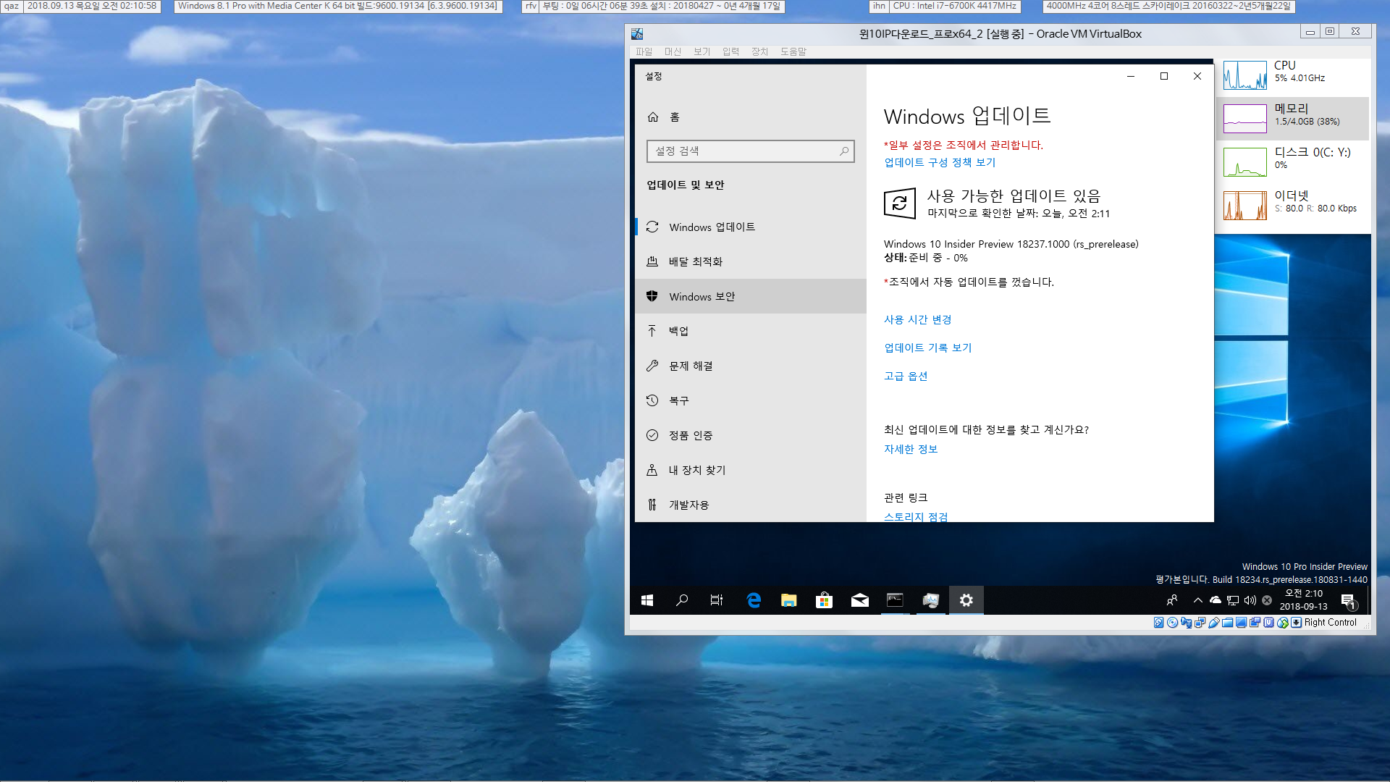Viewport: 1390px width, 782px height.
Task: Click VirtualBox display status icon
Action: pyautogui.click(x=1241, y=623)
